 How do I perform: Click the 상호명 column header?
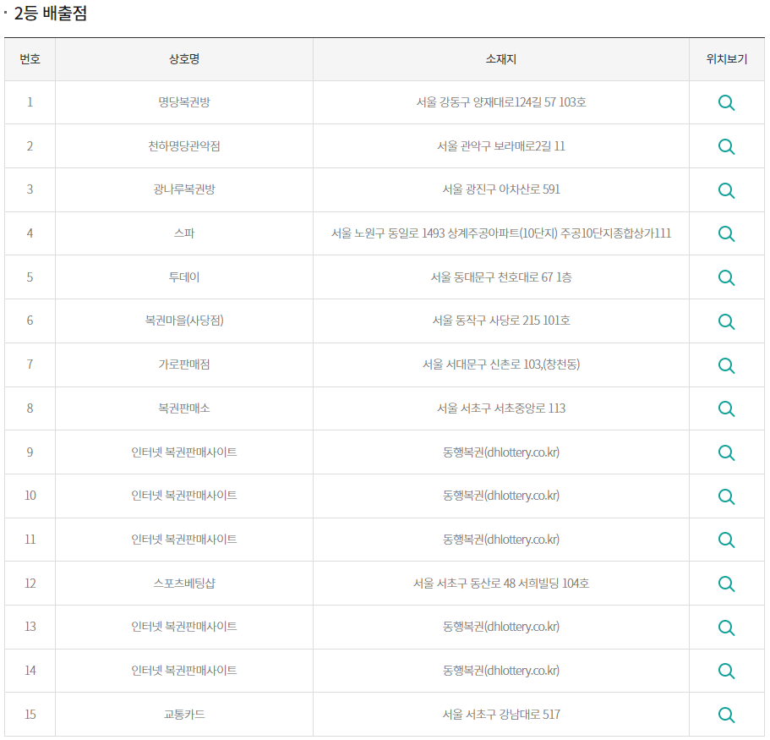[184, 59]
